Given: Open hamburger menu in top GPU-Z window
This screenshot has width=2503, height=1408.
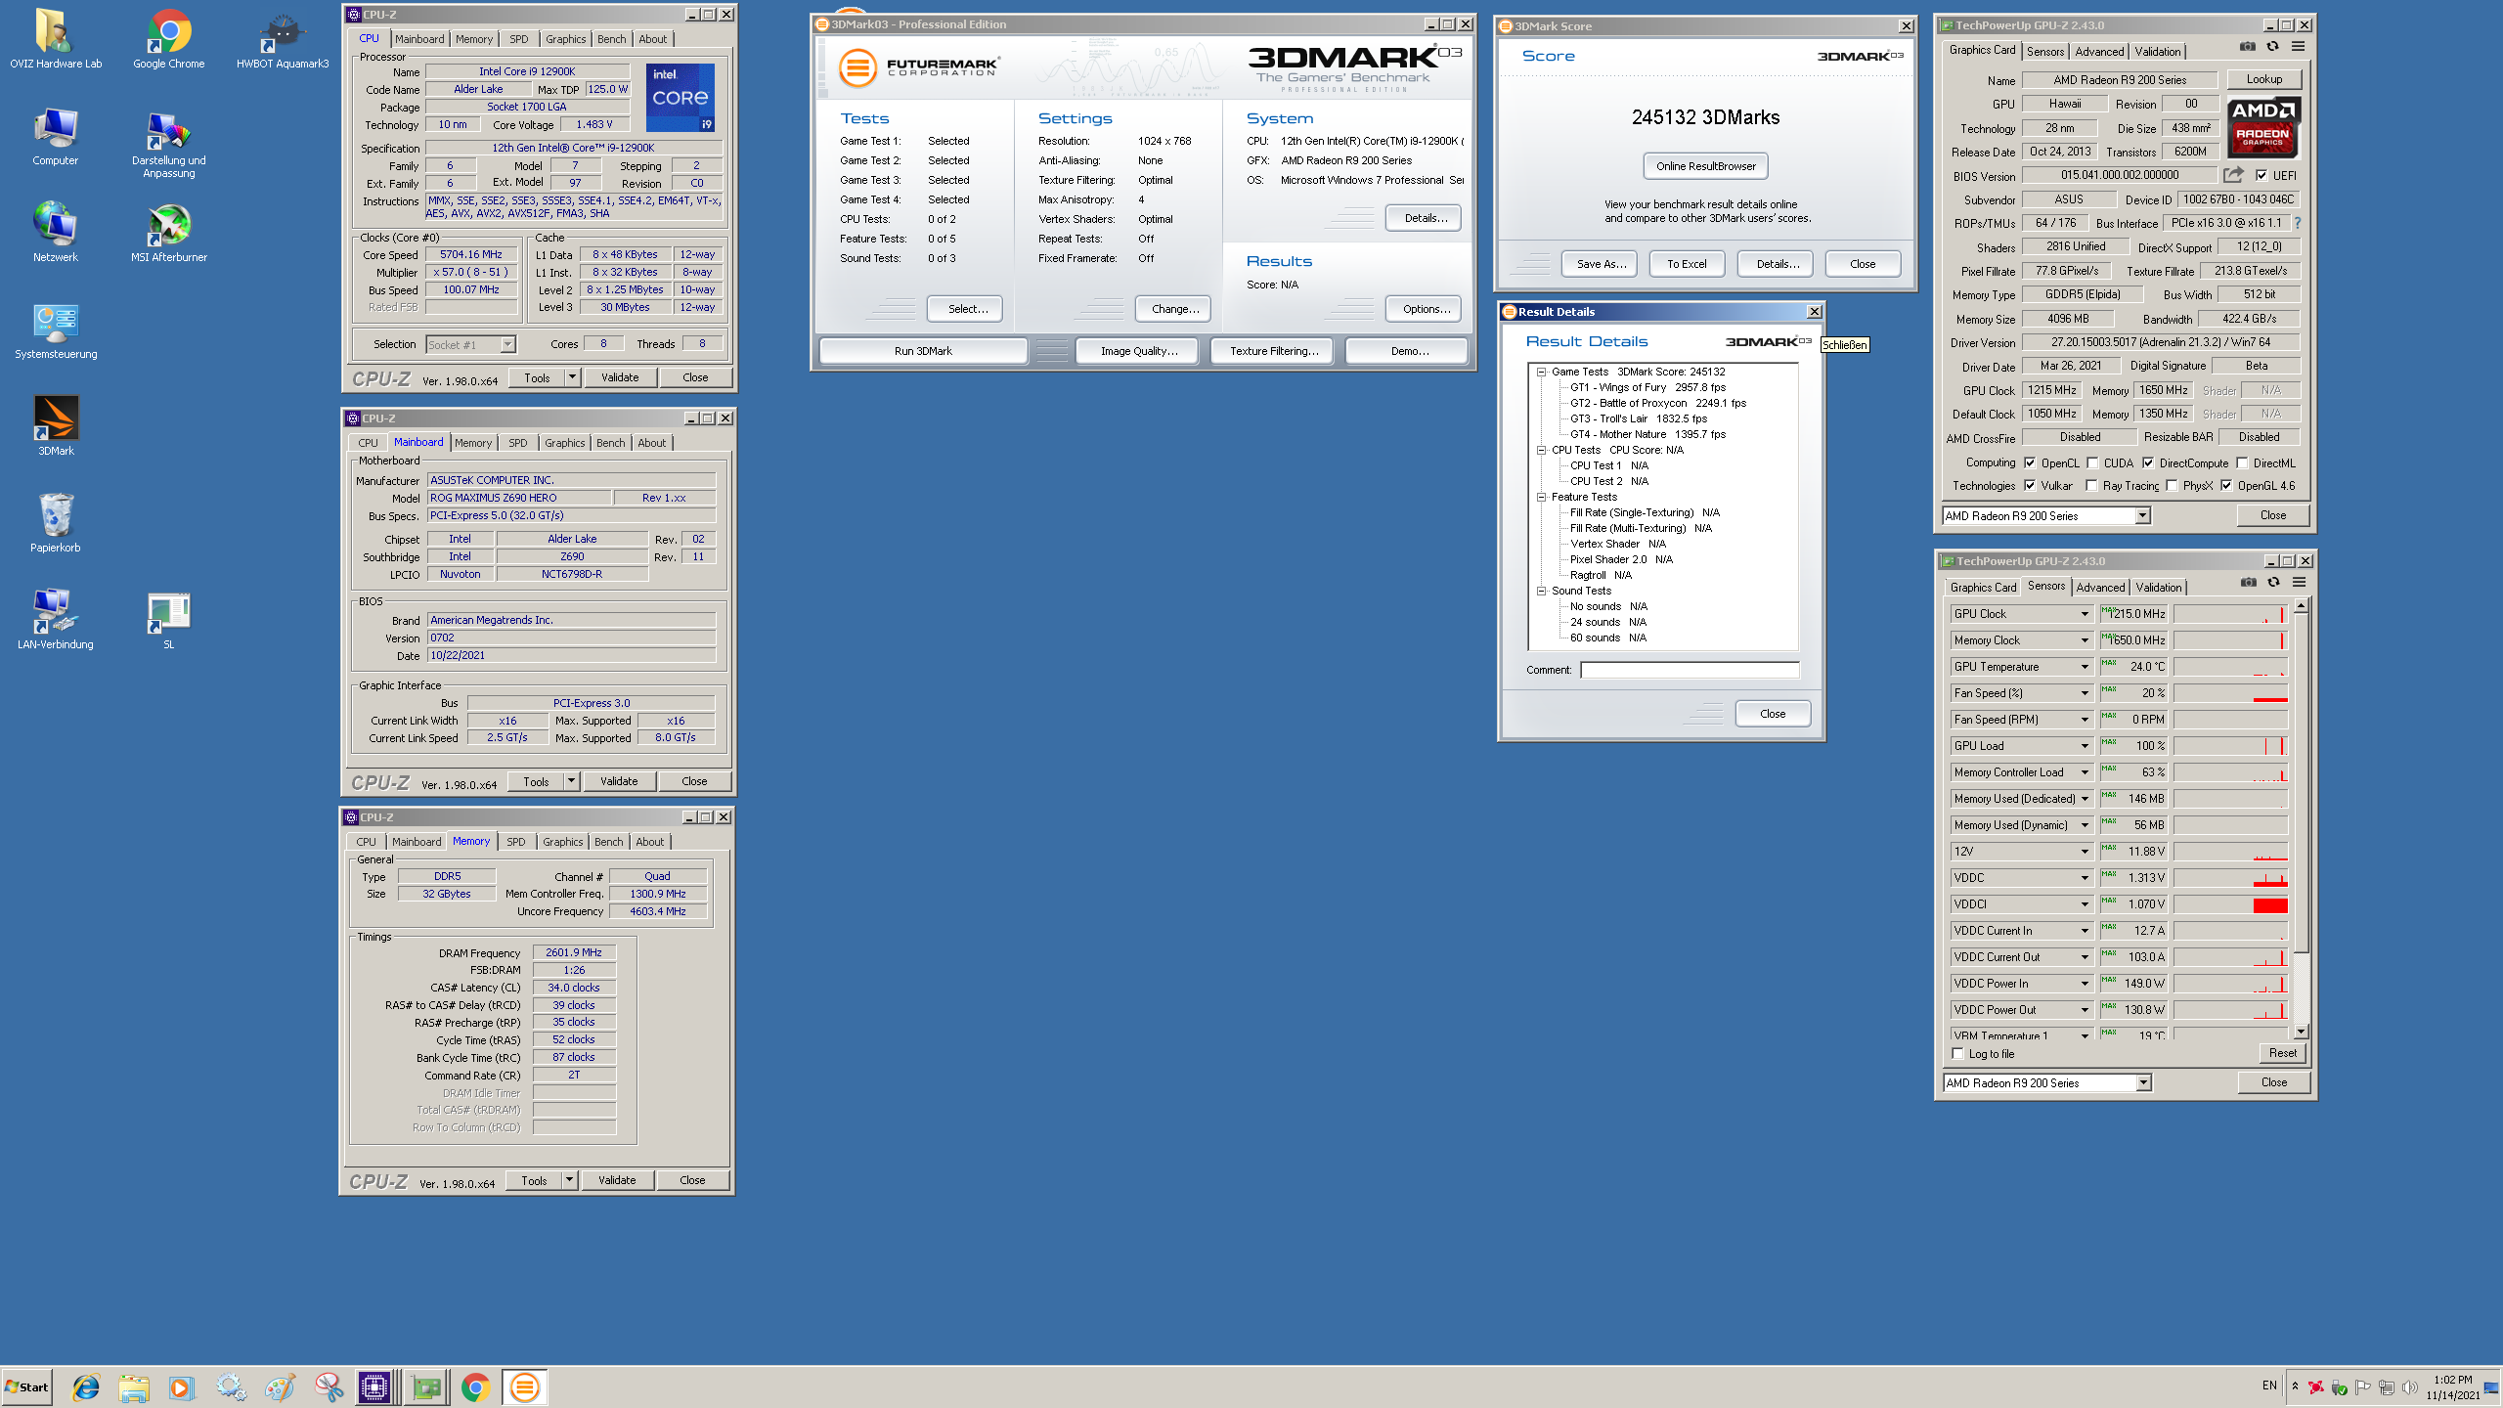Looking at the screenshot, I should pos(2298,47).
